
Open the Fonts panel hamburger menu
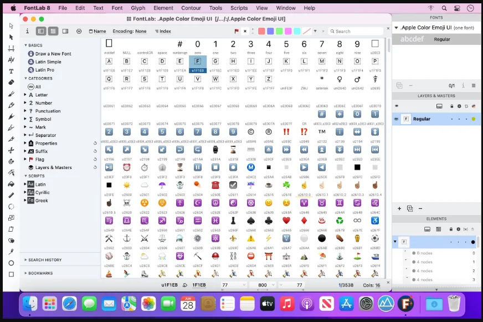(x=474, y=85)
